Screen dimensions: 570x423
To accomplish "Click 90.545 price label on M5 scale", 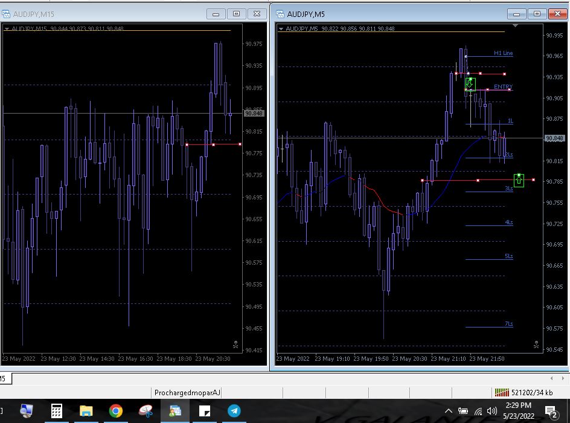I will (554, 349).
